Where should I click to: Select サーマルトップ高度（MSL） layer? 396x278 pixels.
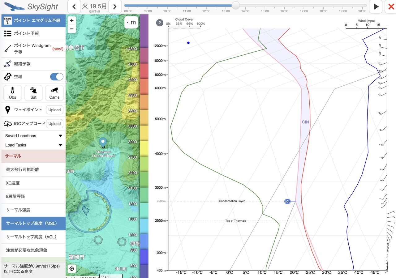pos(33,223)
